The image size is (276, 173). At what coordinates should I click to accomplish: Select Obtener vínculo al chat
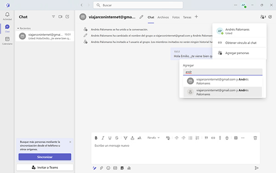tap(239, 43)
